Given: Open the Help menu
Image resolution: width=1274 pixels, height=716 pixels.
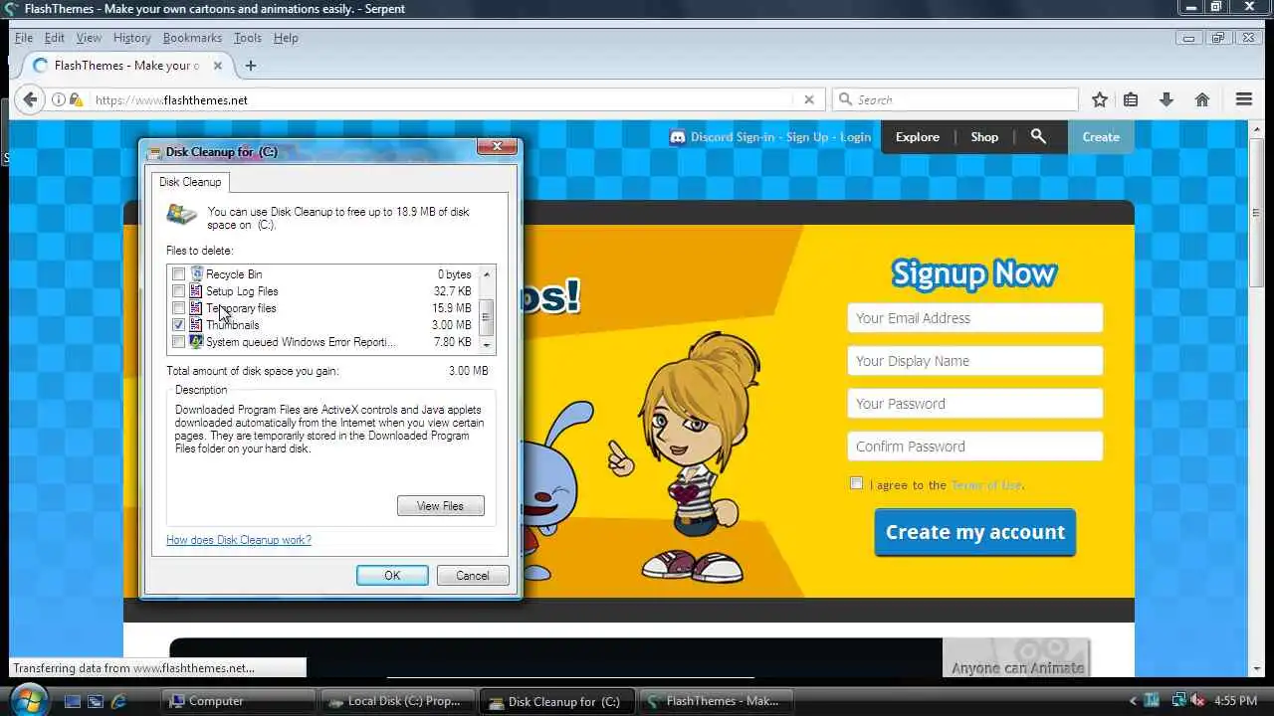Looking at the screenshot, I should [286, 38].
